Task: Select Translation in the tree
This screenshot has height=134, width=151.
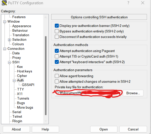Action: (21, 35)
